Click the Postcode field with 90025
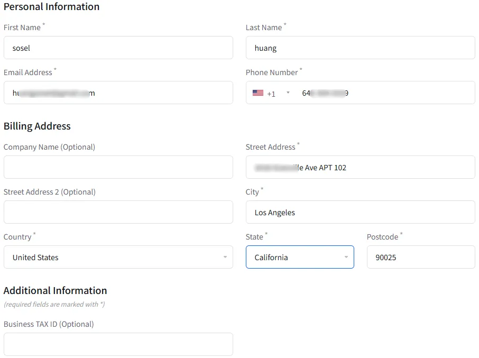479x358 pixels. (421, 257)
